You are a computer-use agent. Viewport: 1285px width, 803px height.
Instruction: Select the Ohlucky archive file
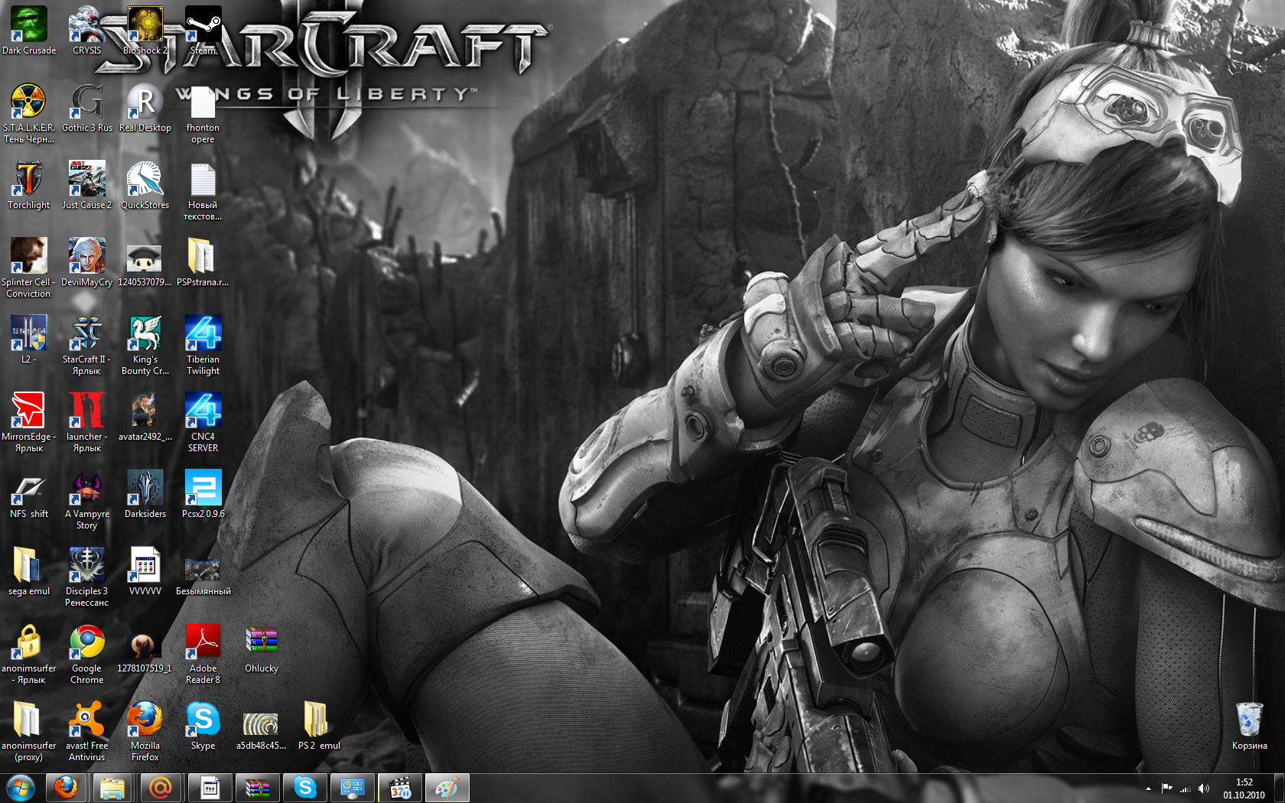pos(262,649)
